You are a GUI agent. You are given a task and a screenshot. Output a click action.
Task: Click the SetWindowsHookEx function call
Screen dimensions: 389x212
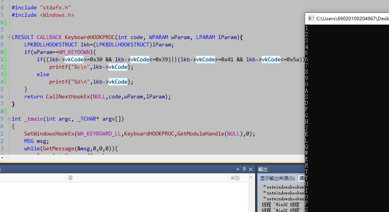coord(49,134)
